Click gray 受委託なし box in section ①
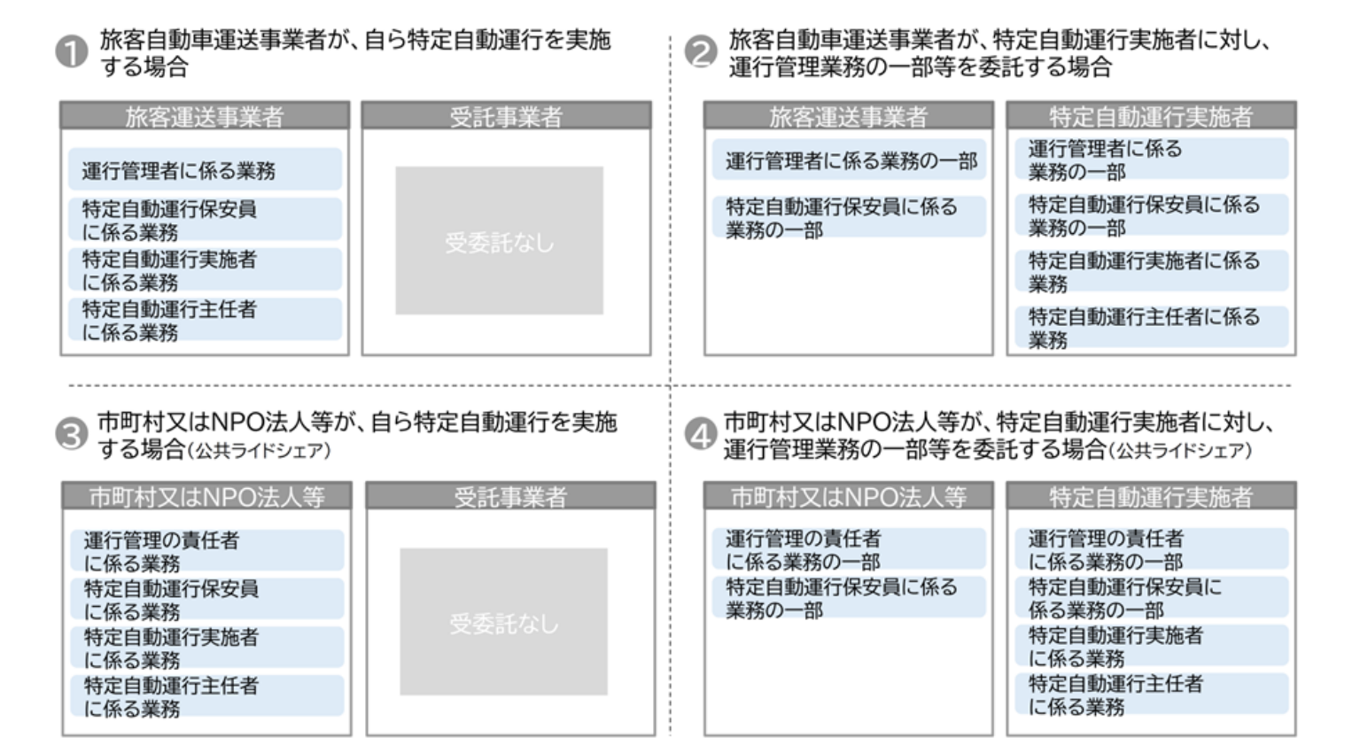Screen dimensions: 1360x753 [x=499, y=241]
